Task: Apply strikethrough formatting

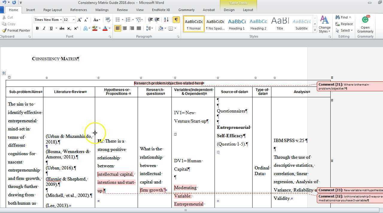Action: pos(62,28)
